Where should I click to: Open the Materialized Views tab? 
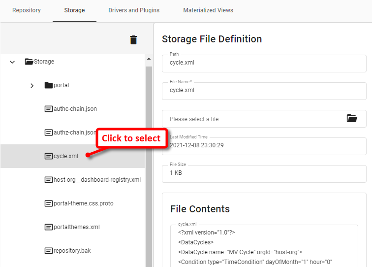(208, 10)
